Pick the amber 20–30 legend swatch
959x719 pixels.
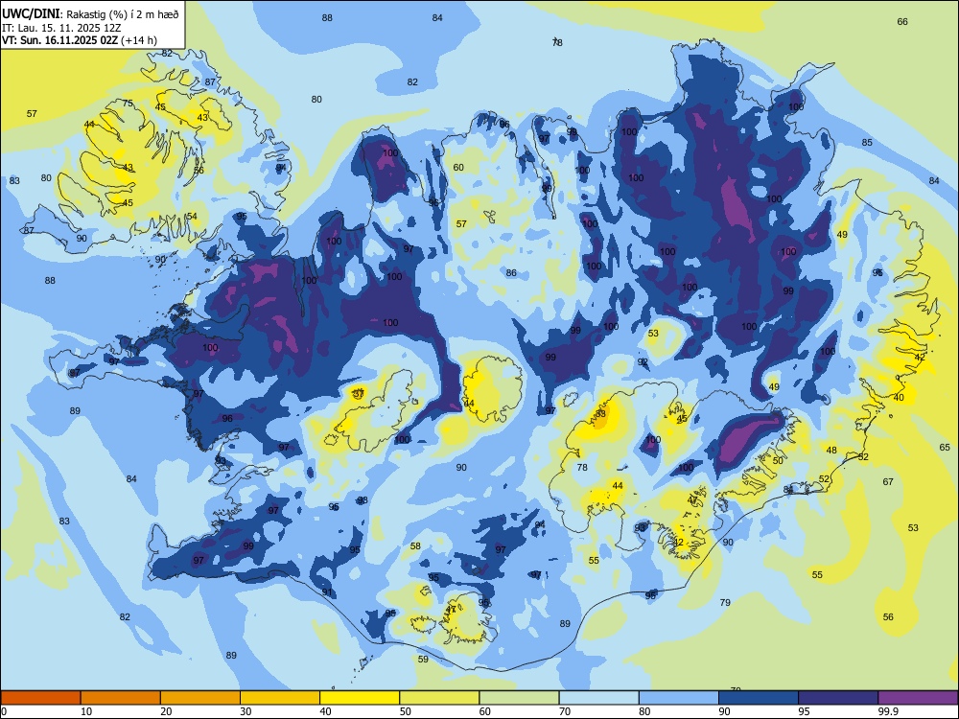coord(200,698)
